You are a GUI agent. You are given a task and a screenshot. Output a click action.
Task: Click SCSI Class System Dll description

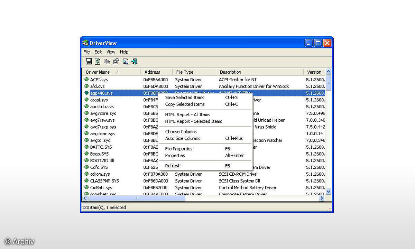[x=239, y=181]
